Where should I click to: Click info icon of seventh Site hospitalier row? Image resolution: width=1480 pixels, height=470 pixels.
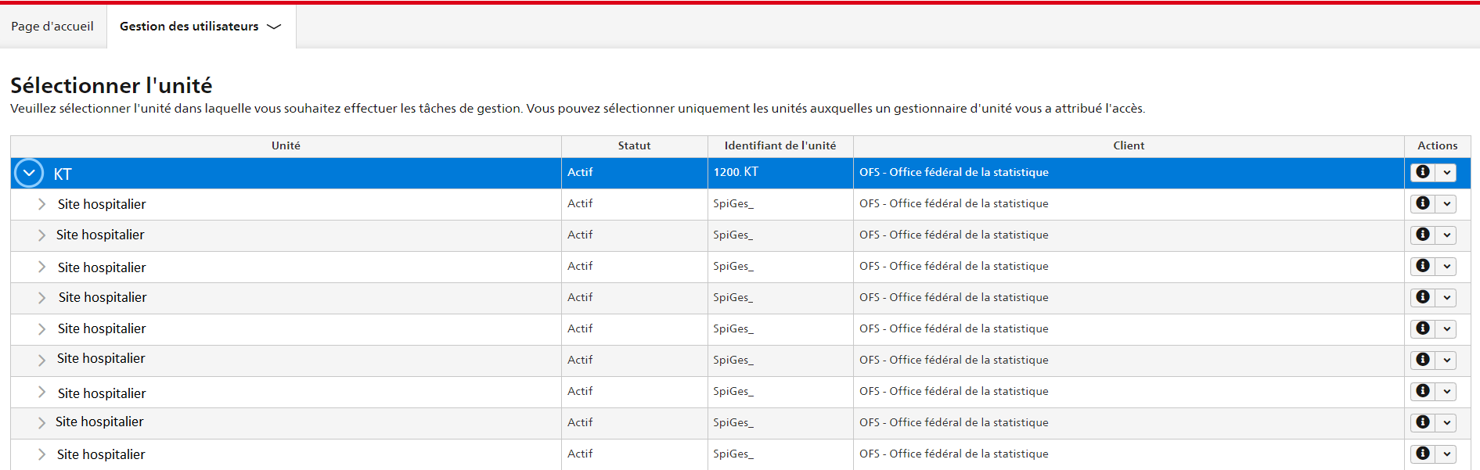coord(1423,391)
